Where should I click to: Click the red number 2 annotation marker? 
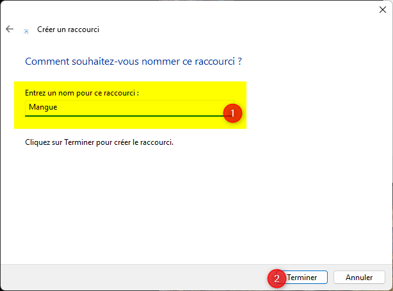coord(277,278)
